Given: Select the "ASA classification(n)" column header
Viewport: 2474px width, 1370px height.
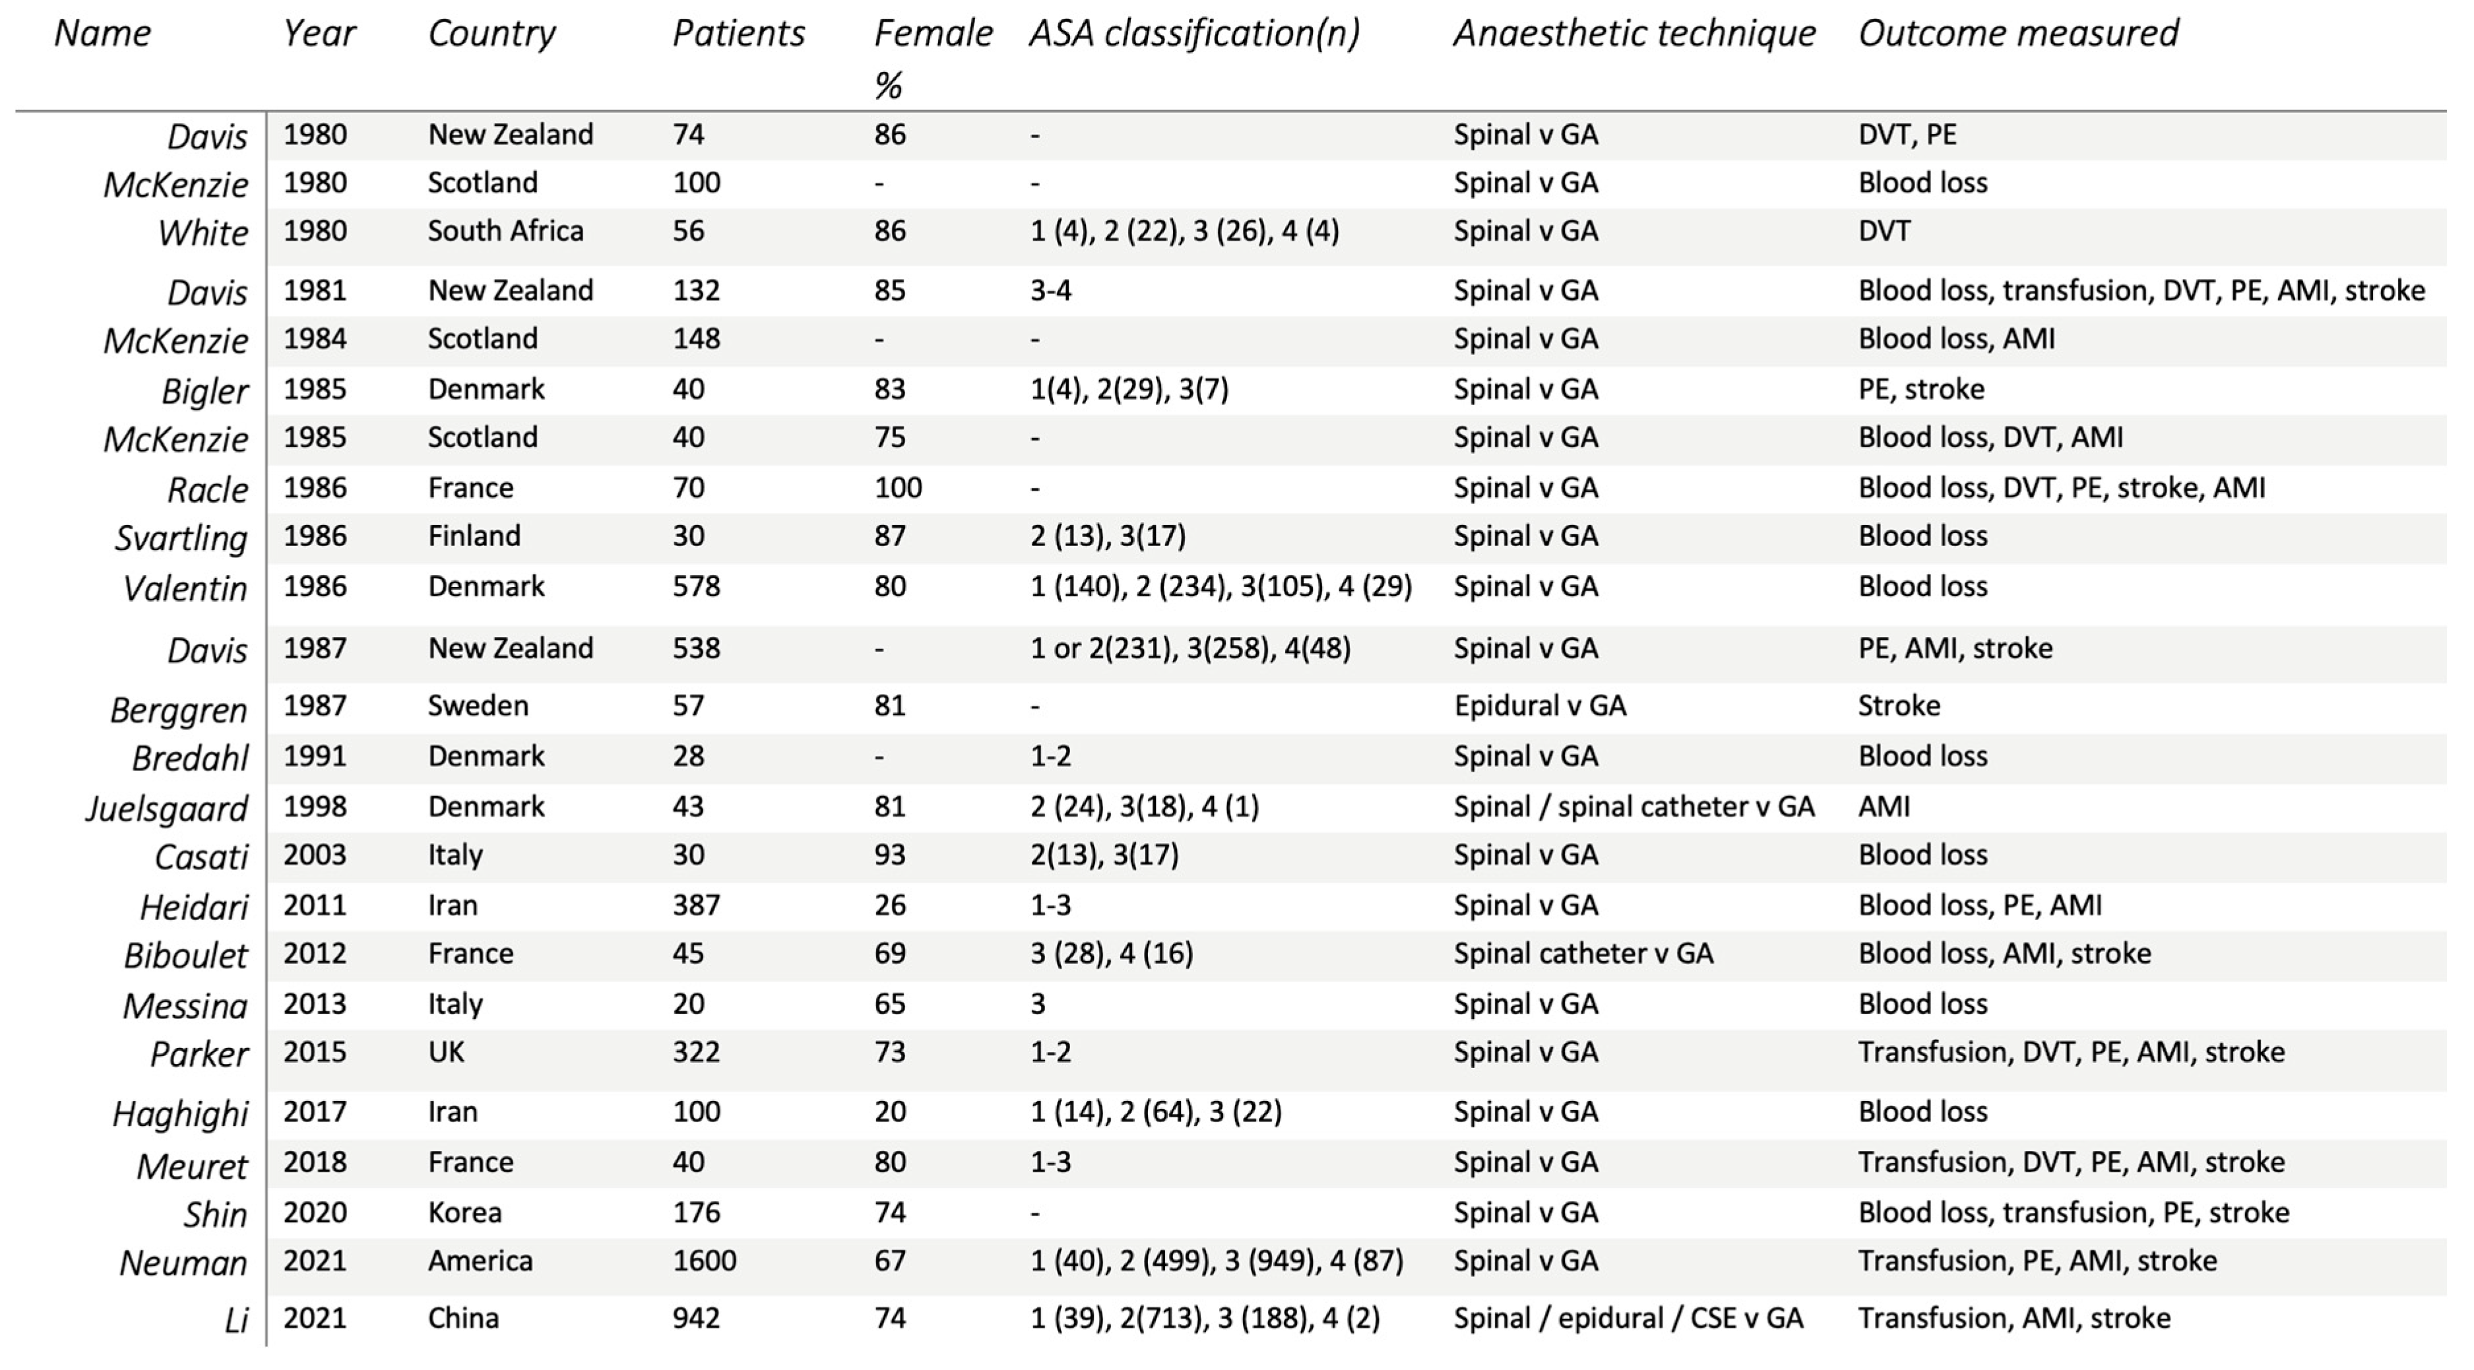Looking at the screenshot, I should point(1193,34).
